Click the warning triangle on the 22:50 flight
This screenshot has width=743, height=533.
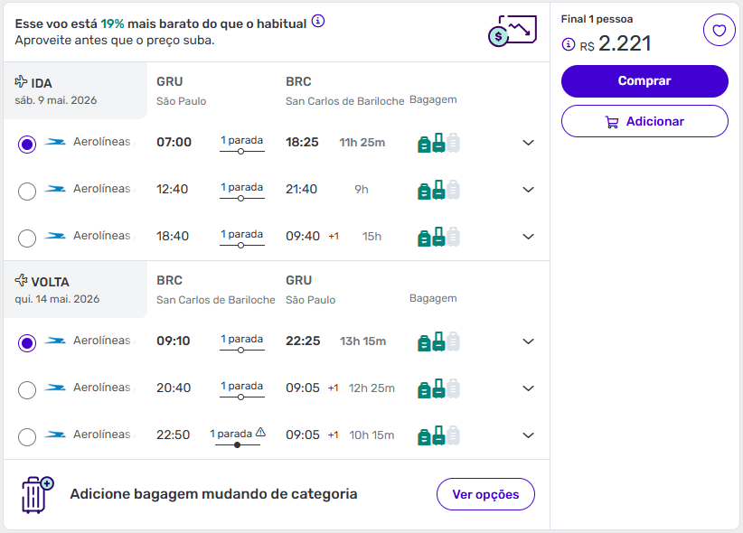260,433
